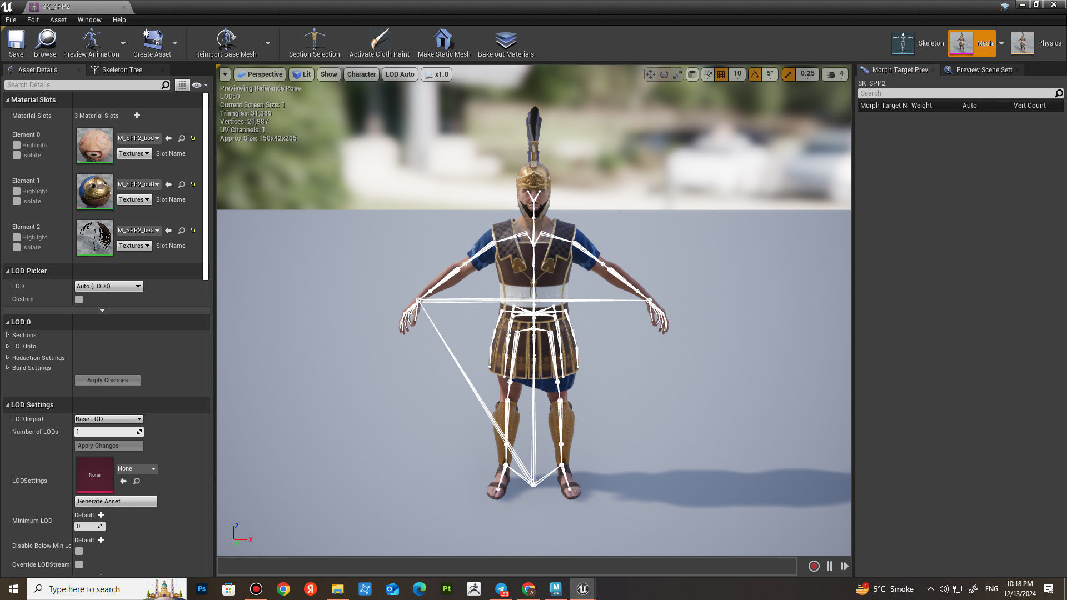1067x600 pixels.
Task: Open the Asset menu
Action: [58, 20]
